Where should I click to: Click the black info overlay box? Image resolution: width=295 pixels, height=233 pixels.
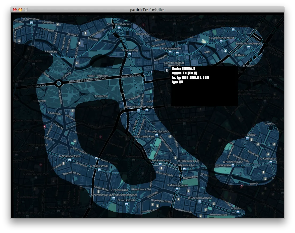[204, 86]
